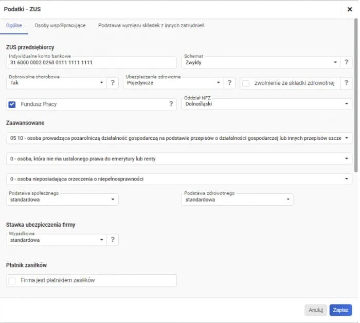Open help for Dobrowolne chorobowe field
This screenshot has height=323, width=360.
click(x=113, y=83)
